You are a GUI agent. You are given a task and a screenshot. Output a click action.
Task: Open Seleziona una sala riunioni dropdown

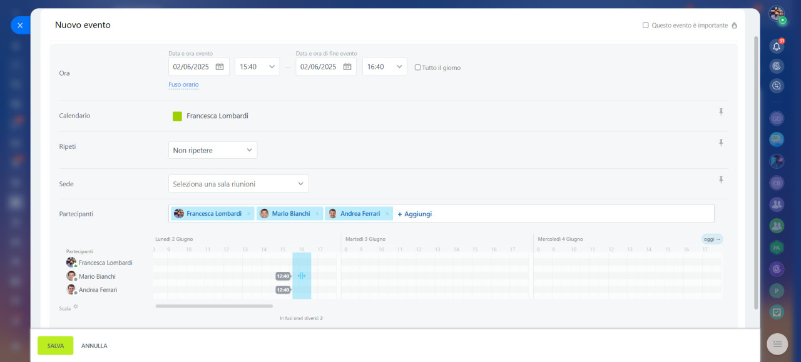tap(238, 184)
